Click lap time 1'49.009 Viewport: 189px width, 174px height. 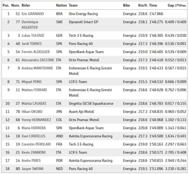coord(156,128)
